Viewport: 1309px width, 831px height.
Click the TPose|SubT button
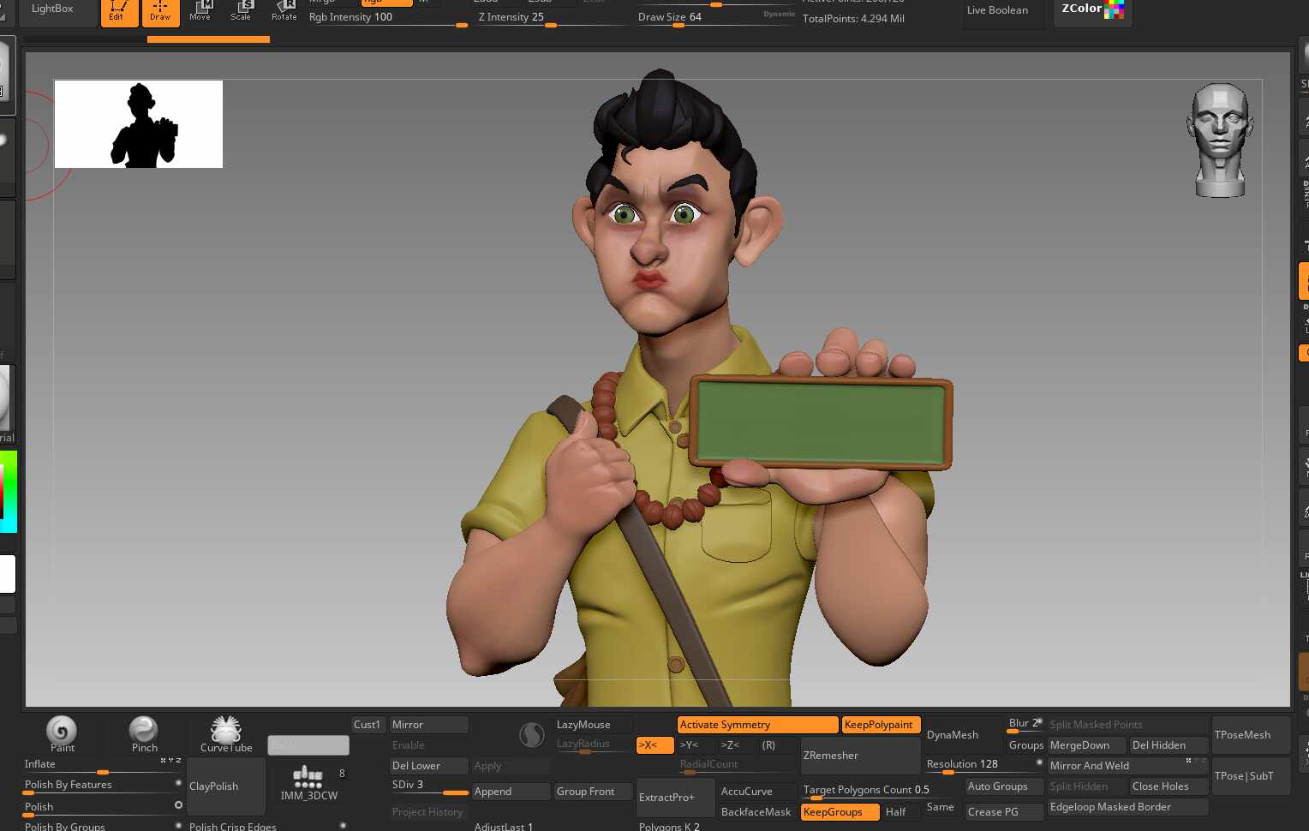click(1251, 776)
